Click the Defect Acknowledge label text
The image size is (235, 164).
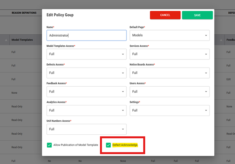(125, 145)
